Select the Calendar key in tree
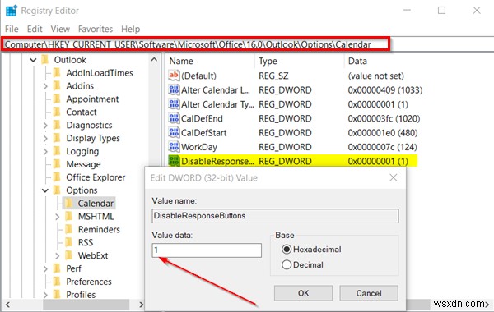494x312 pixels. tap(96, 204)
